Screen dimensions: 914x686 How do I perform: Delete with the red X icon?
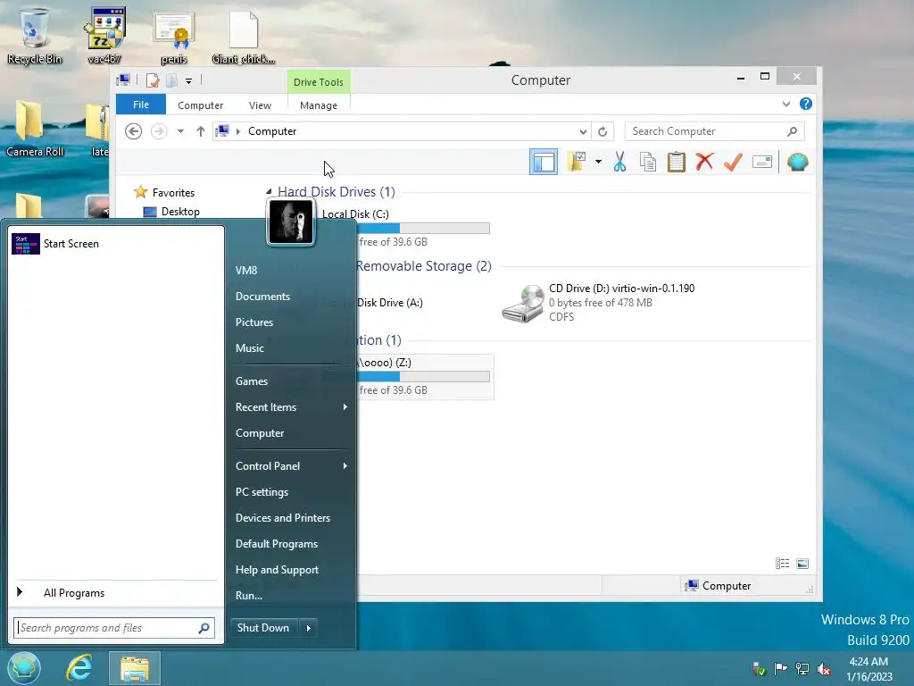704,162
